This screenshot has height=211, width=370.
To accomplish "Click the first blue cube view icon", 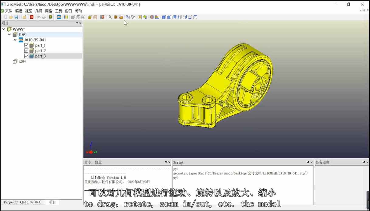I will (x=164, y=17).
